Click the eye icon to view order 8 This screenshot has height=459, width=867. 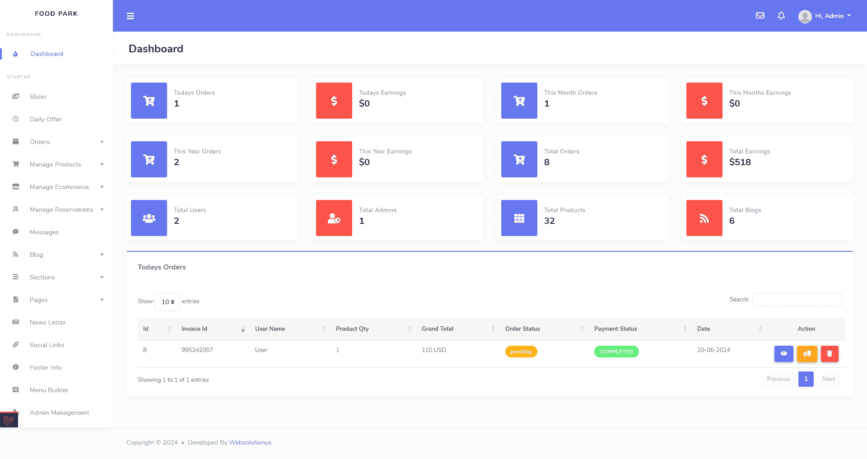coord(783,354)
